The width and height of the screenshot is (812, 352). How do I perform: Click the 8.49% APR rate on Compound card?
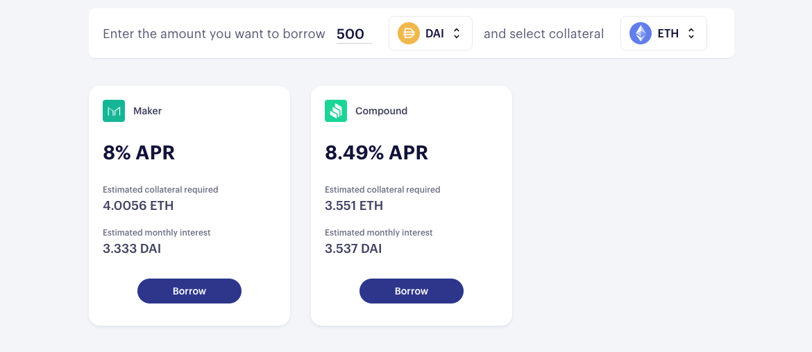376,152
